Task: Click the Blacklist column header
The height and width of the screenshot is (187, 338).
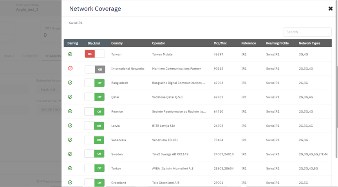Action: pos(94,43)
